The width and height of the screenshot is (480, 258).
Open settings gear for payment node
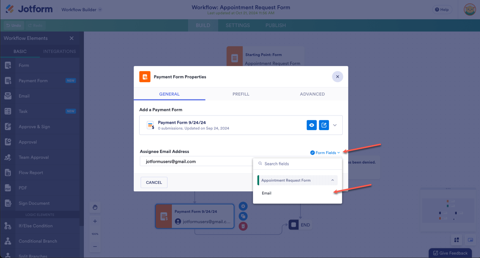[243, 206]
